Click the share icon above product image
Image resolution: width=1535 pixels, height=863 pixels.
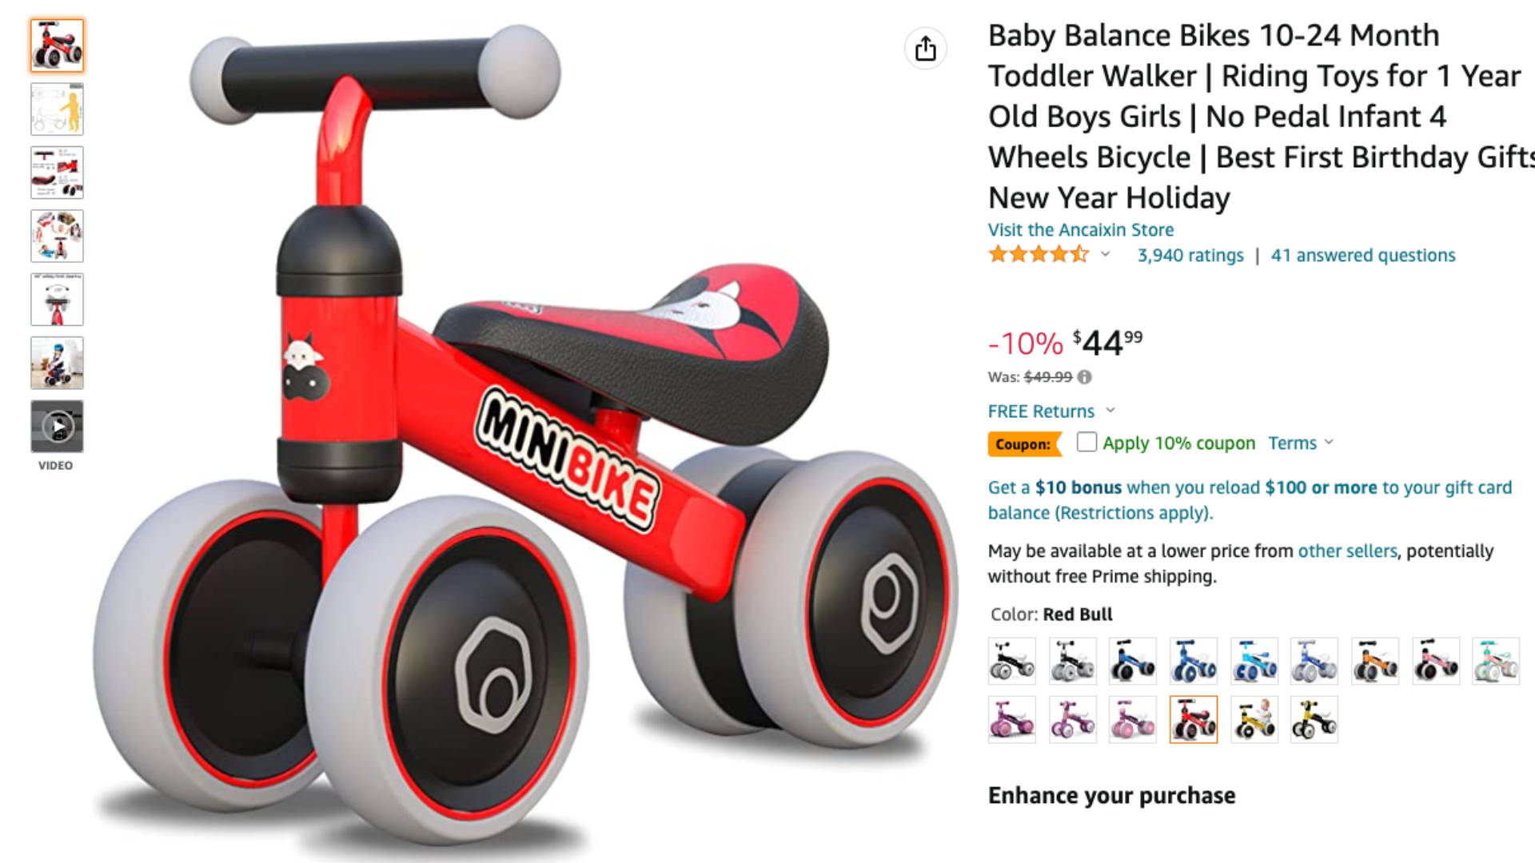[x=925, y=49]
